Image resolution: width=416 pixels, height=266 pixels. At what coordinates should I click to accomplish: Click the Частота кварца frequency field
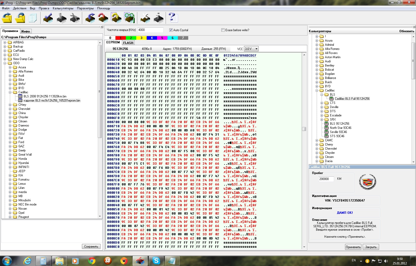[x=150, y=30]
